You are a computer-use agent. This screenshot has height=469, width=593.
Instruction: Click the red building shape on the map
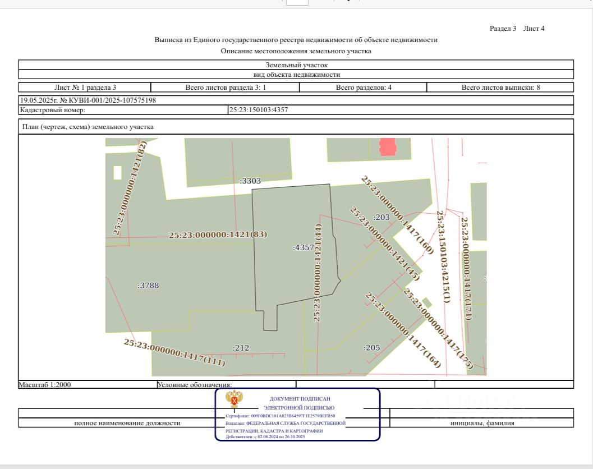(388, 147)
